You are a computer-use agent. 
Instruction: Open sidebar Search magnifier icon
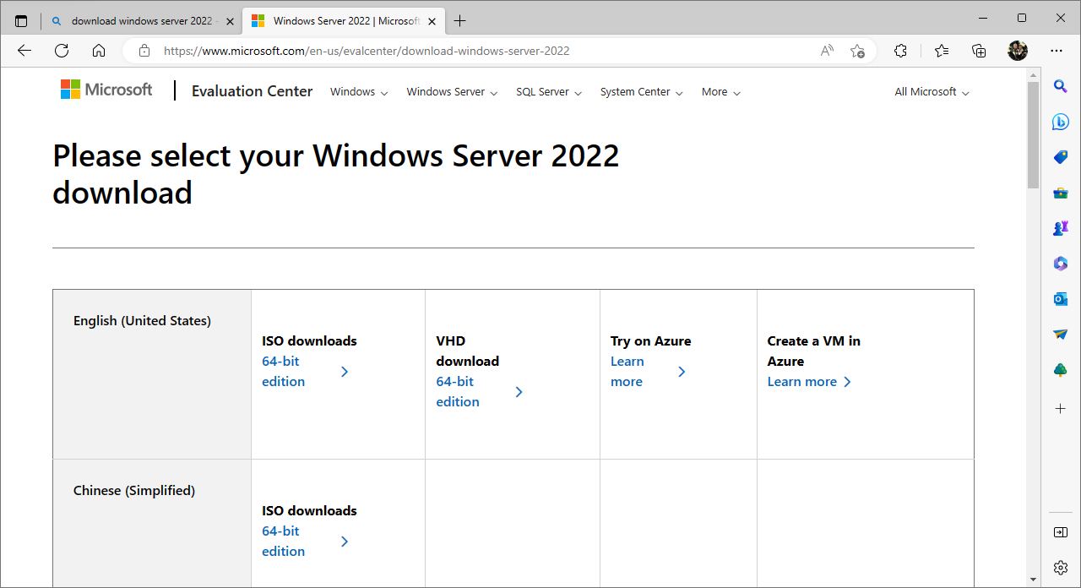[1061, 86]
